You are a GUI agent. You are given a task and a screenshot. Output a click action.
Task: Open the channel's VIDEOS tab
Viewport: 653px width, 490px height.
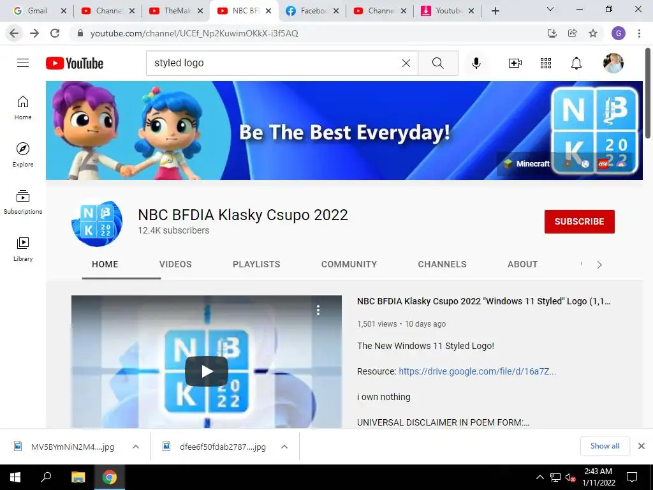(x=175, y=264)
